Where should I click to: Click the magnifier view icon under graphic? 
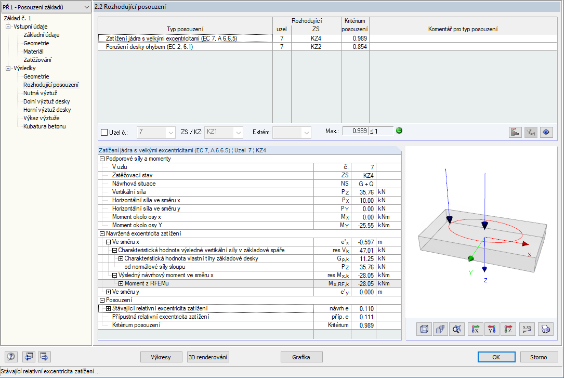(456, 329)
